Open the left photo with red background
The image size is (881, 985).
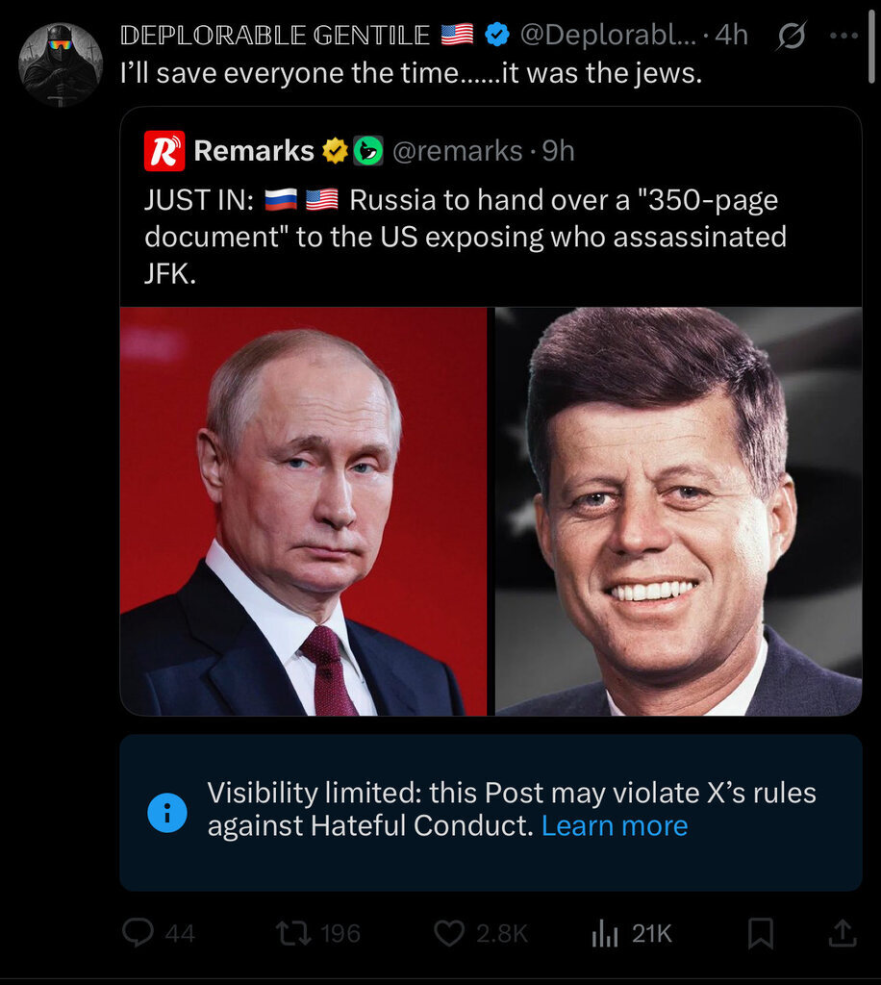coord(304,511)
